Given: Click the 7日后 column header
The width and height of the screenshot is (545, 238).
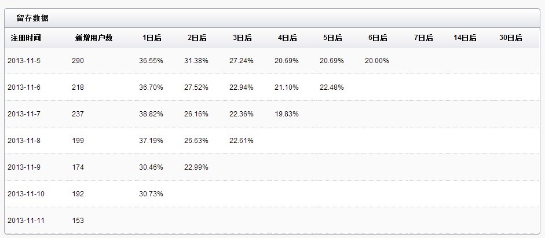Looking at the screenshot, I should click(x=423, y=38).
